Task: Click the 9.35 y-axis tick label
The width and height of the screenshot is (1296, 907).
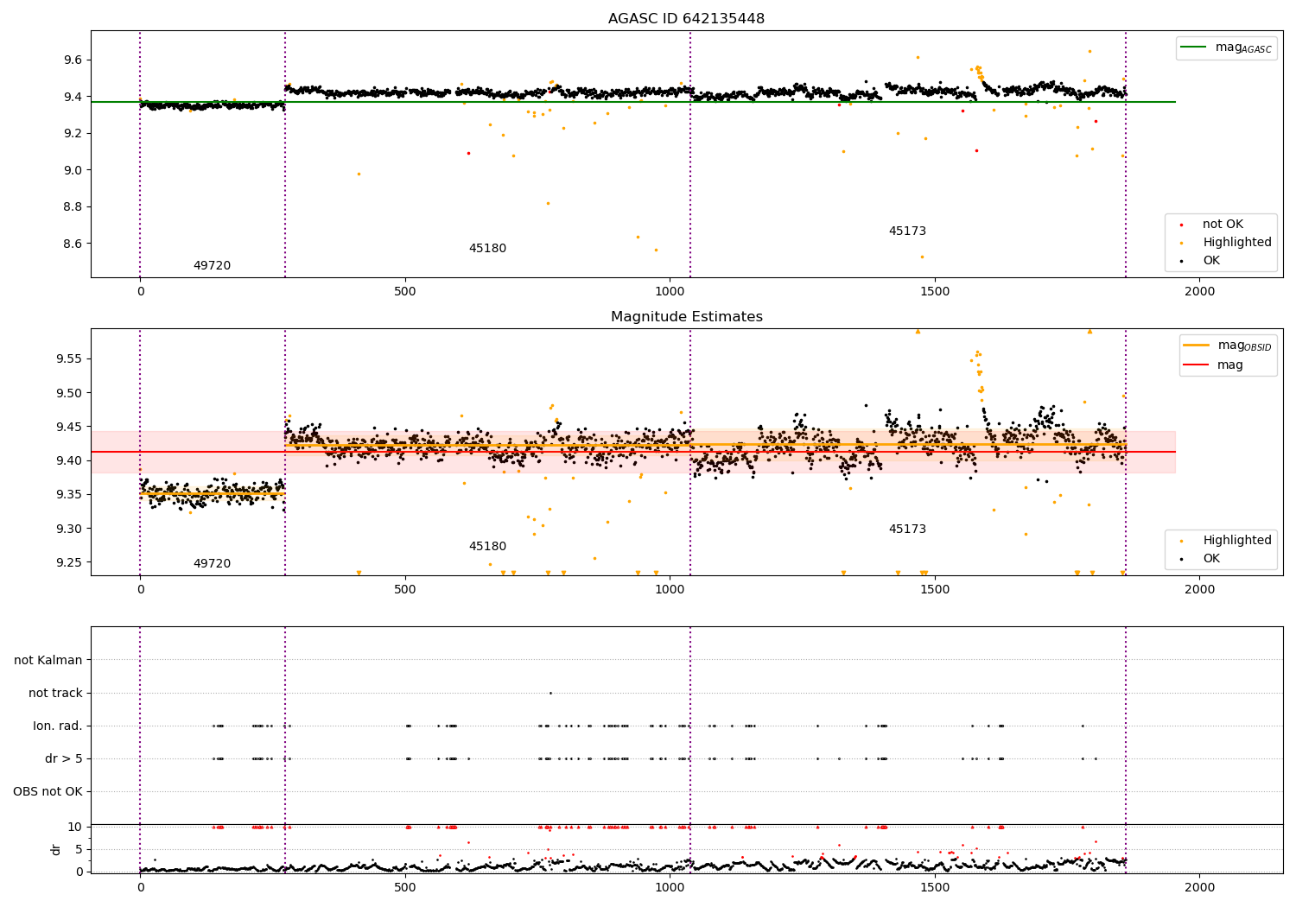Action: tap(69, 495)
